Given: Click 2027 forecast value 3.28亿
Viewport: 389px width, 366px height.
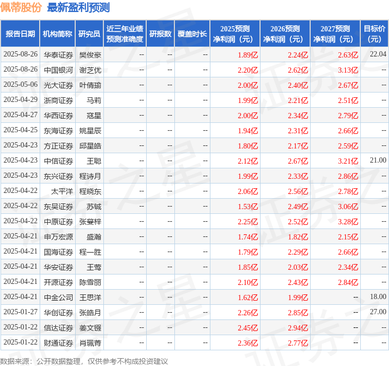Looking at the screenshot, I should (x=348, y=222).
